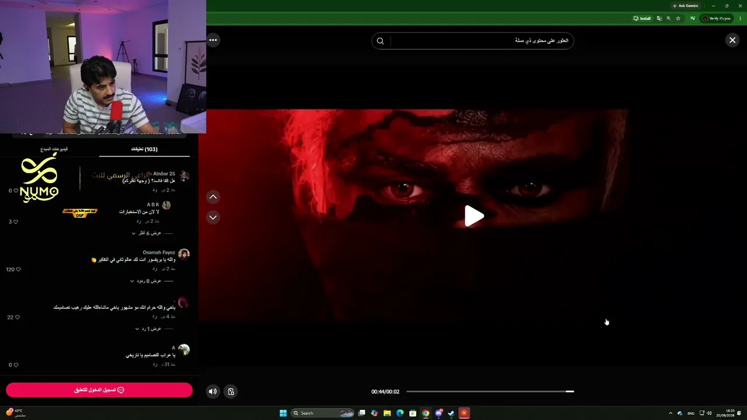
Task: Click the pink log in to comment button
Action: [99, 390]
